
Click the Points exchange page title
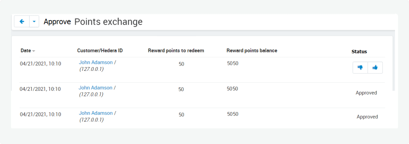(x=108, y=22)
